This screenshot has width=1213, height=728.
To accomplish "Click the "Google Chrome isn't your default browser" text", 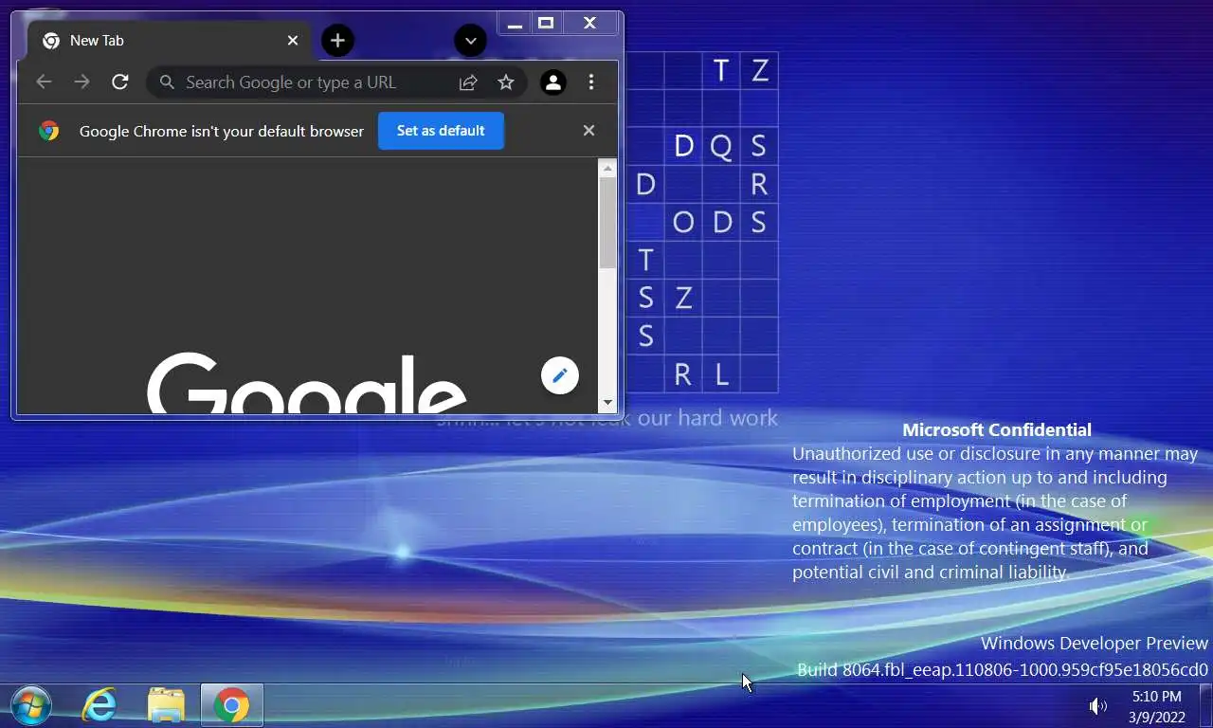I will click(222, 131).
